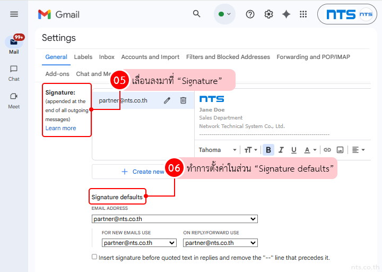Toggle bold formatting
This screenshot has width=382, height=272.
pyautogui.click(x=268, y=150)
